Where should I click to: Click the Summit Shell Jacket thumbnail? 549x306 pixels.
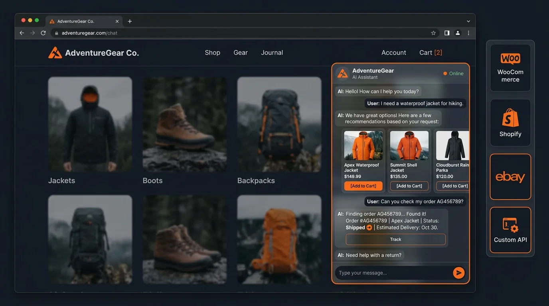pyautogui.click(x=409, y=145)
